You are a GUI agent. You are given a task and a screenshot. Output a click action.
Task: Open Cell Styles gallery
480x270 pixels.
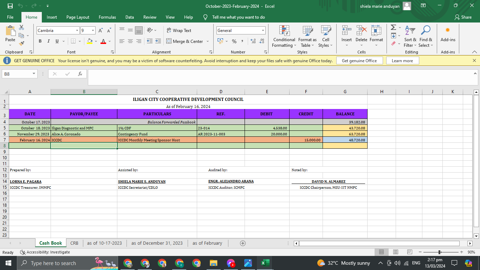point(325,37)
